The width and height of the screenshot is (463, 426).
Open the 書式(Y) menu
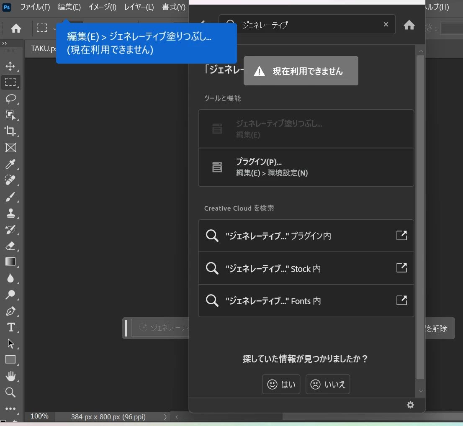(174, 7)
